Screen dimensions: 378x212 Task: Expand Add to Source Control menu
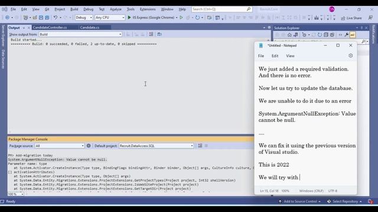299,201
